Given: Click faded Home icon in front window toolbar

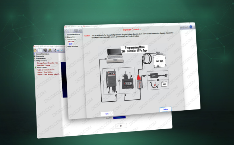Looking at the screenshot, I should pos(66,31).
